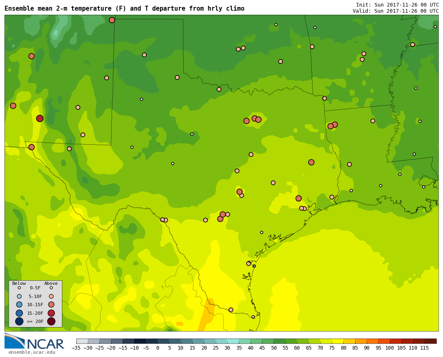Pick the salmon Above 10-15F legend circle
This screenshot has width=443, height=357.
click(51, 305)
